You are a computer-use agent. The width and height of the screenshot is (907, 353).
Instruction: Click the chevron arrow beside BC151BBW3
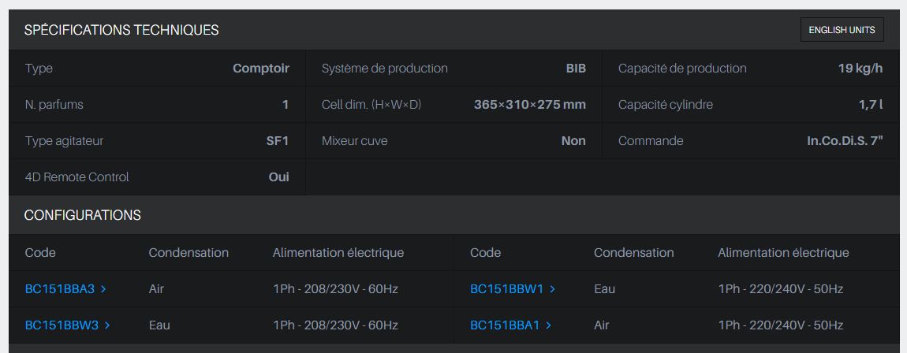pos(107,325)
